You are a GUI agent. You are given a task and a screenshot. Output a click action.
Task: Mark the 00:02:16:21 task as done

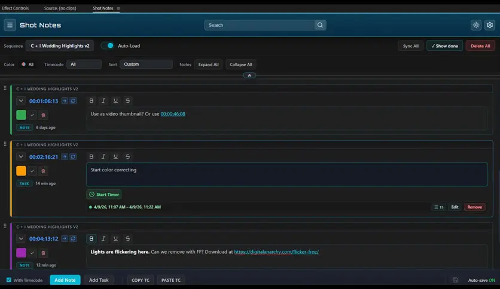click(32, 171)
